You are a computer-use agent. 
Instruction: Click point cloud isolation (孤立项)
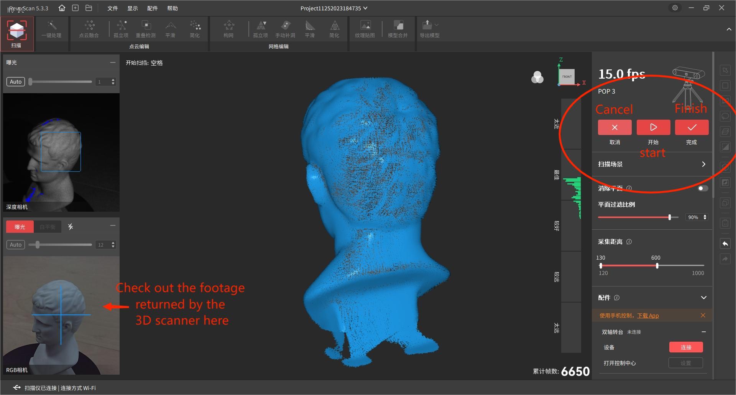tap(121, 30)
